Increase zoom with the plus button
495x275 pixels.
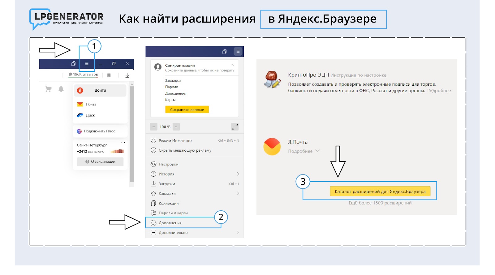[x=176, y=127]
